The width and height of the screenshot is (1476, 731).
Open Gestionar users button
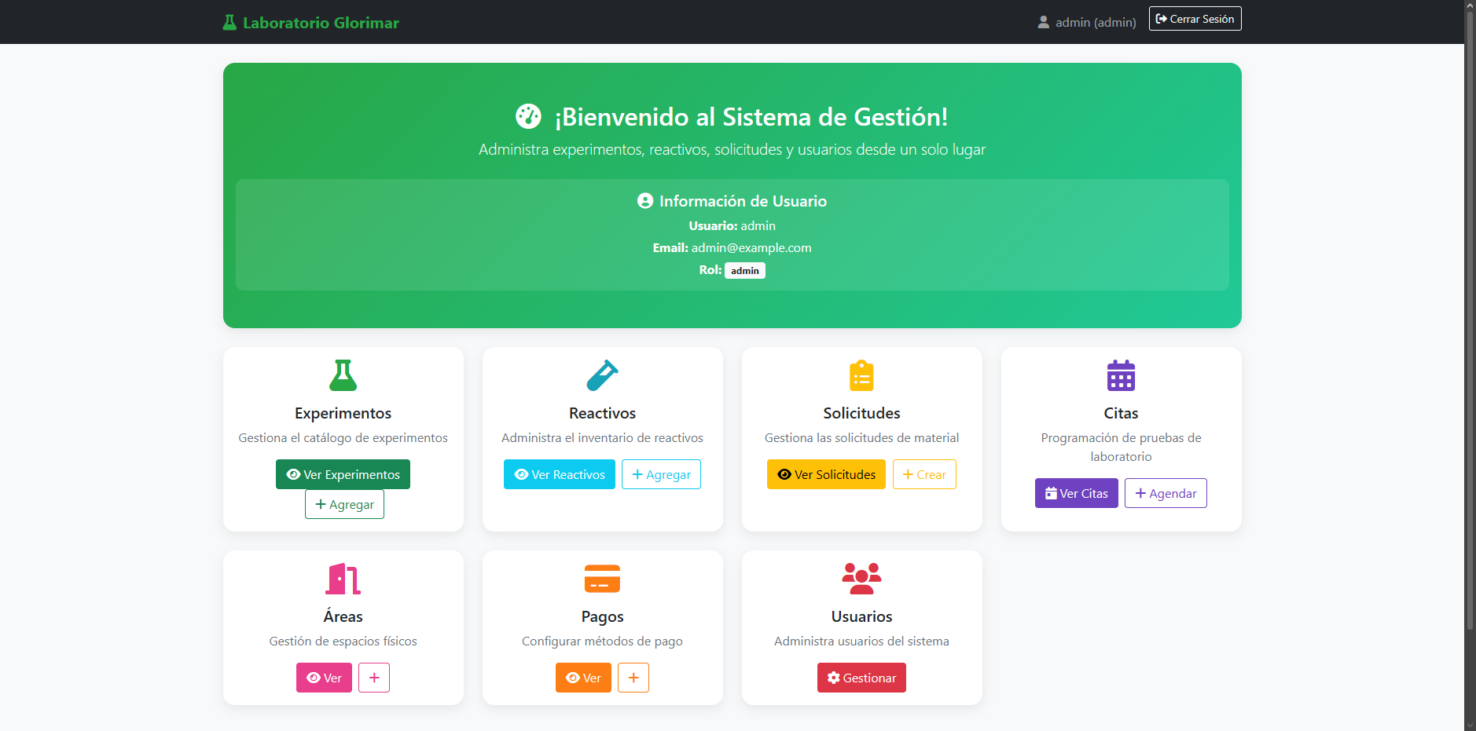pyautogui.click(x=862, y=678)
